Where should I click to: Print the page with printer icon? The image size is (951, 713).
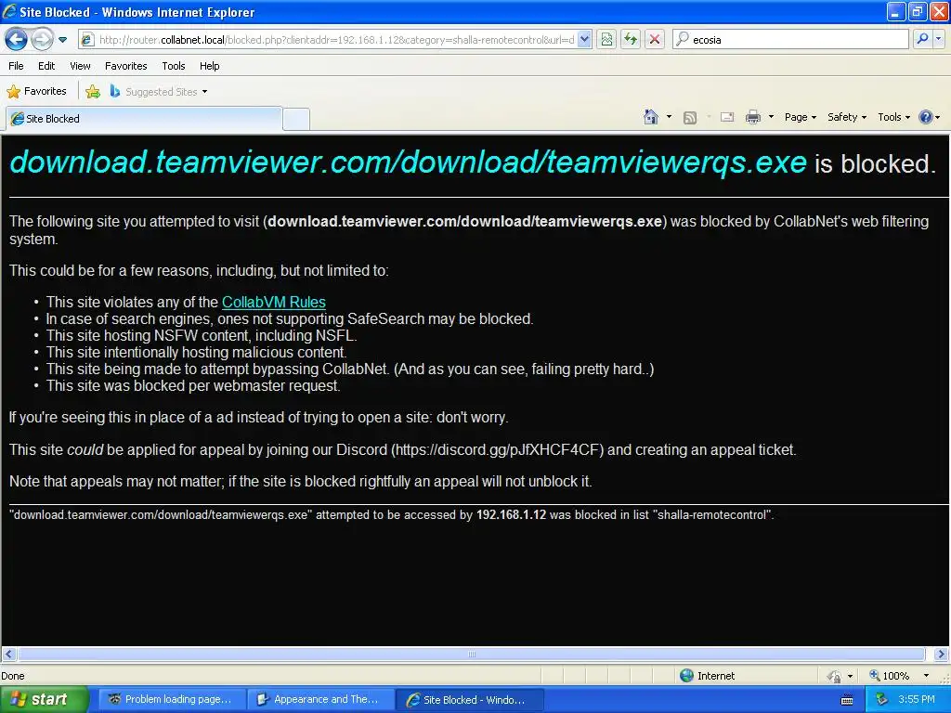(752, 117)
